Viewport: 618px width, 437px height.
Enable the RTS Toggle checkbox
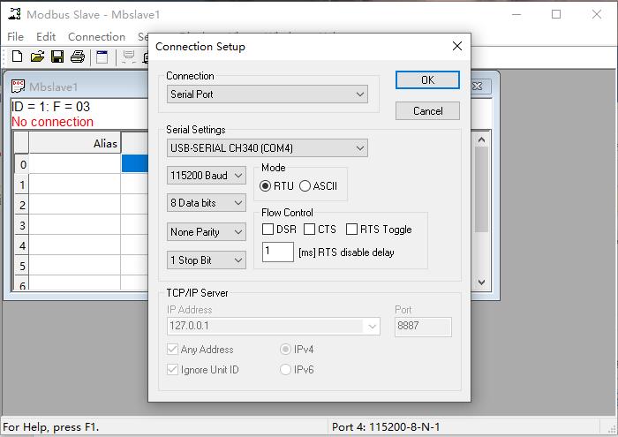(351, 230)
